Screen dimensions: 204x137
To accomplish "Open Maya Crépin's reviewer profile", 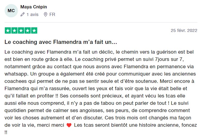I will 36,7.
